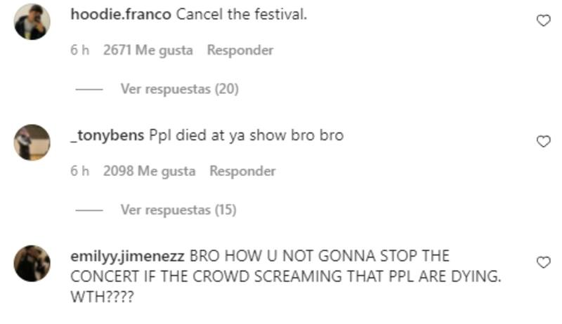The image size is (562, 324).
Task: Select the 'Cancel the festival.' comment text
Action: click(242, 14)
